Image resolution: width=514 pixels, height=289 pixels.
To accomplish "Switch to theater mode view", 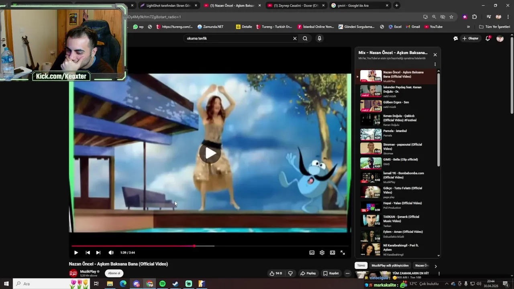I will click(x=332, y=252).
